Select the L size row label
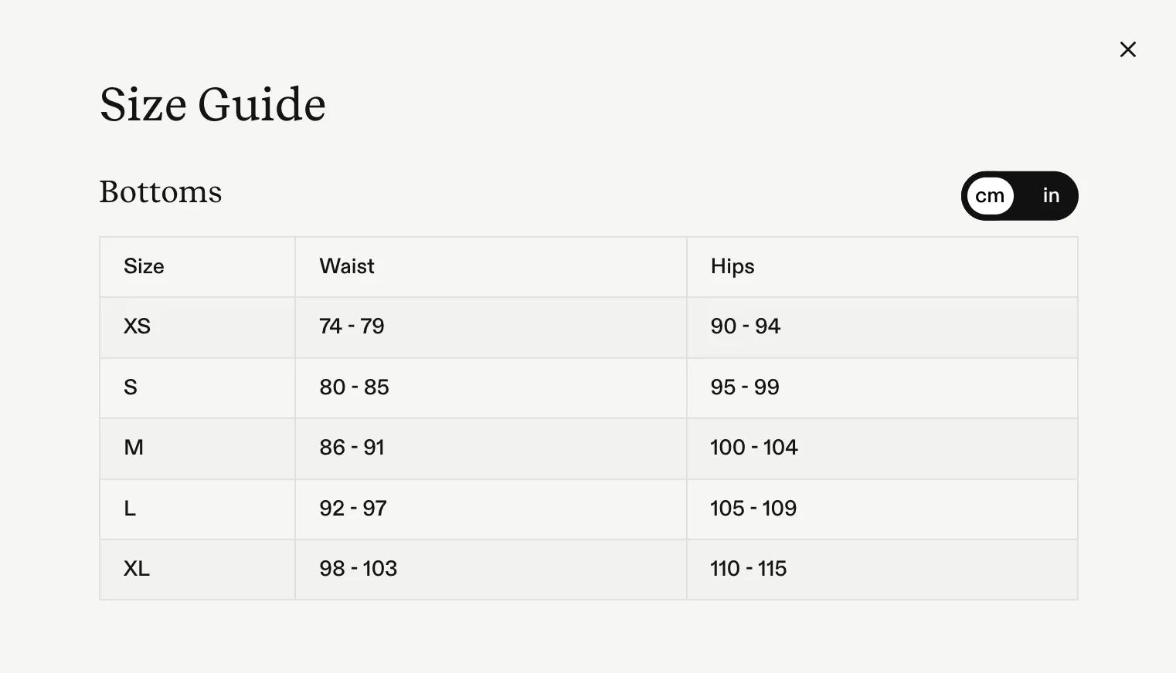This screenshot has height=673, width=1176. coord(130,509)
